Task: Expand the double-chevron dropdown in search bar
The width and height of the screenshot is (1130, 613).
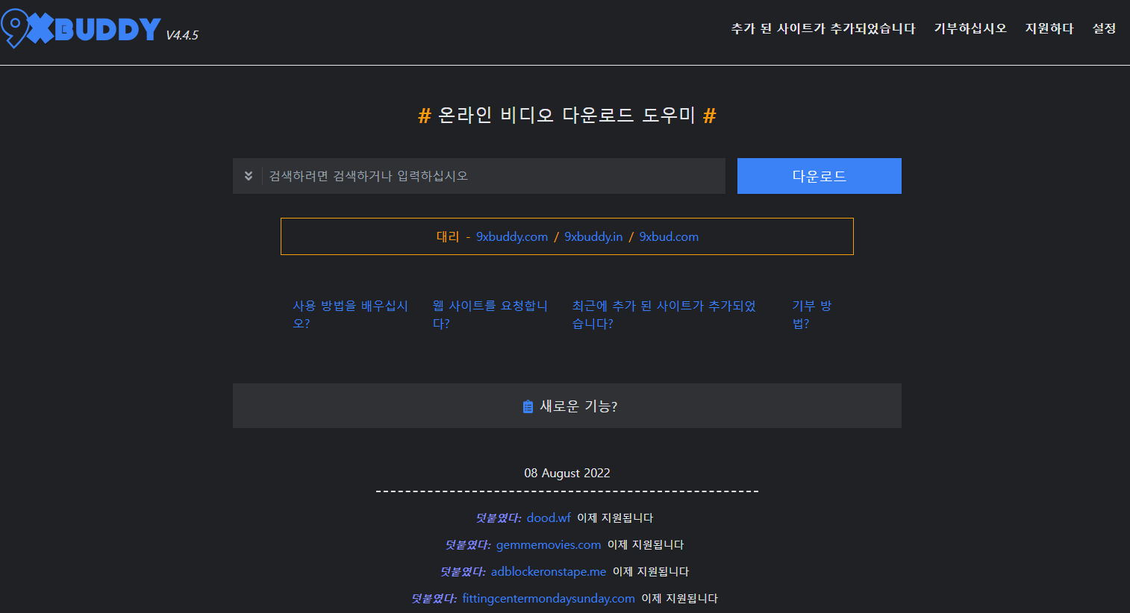Action: 249,176
